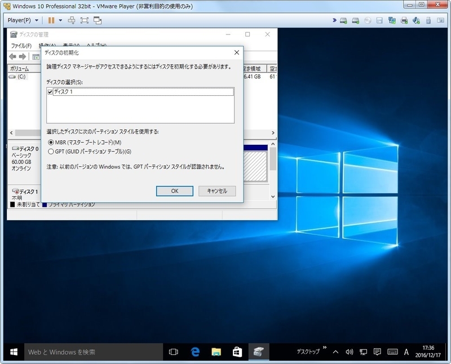Open ファイル(F) menu in Disk Management
Image resolution: width=451 pixels, height=364 pixels.
click(x=21, y=46)
